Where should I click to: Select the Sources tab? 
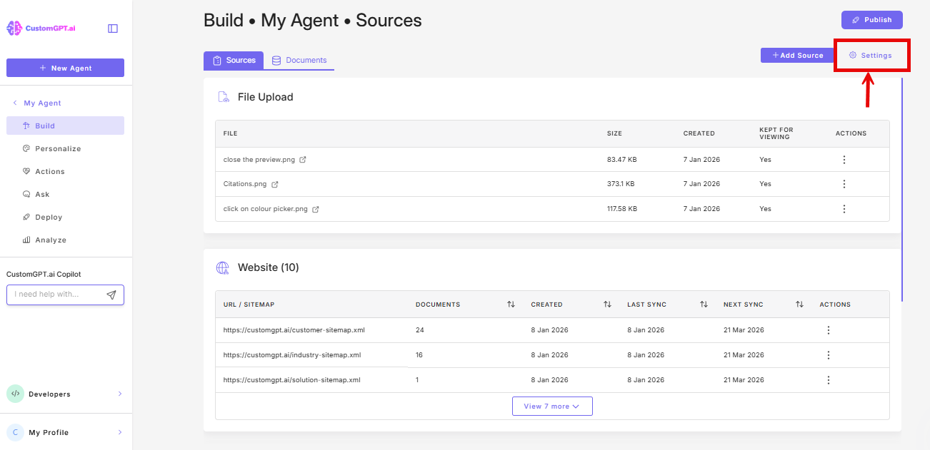coord(234,61)
